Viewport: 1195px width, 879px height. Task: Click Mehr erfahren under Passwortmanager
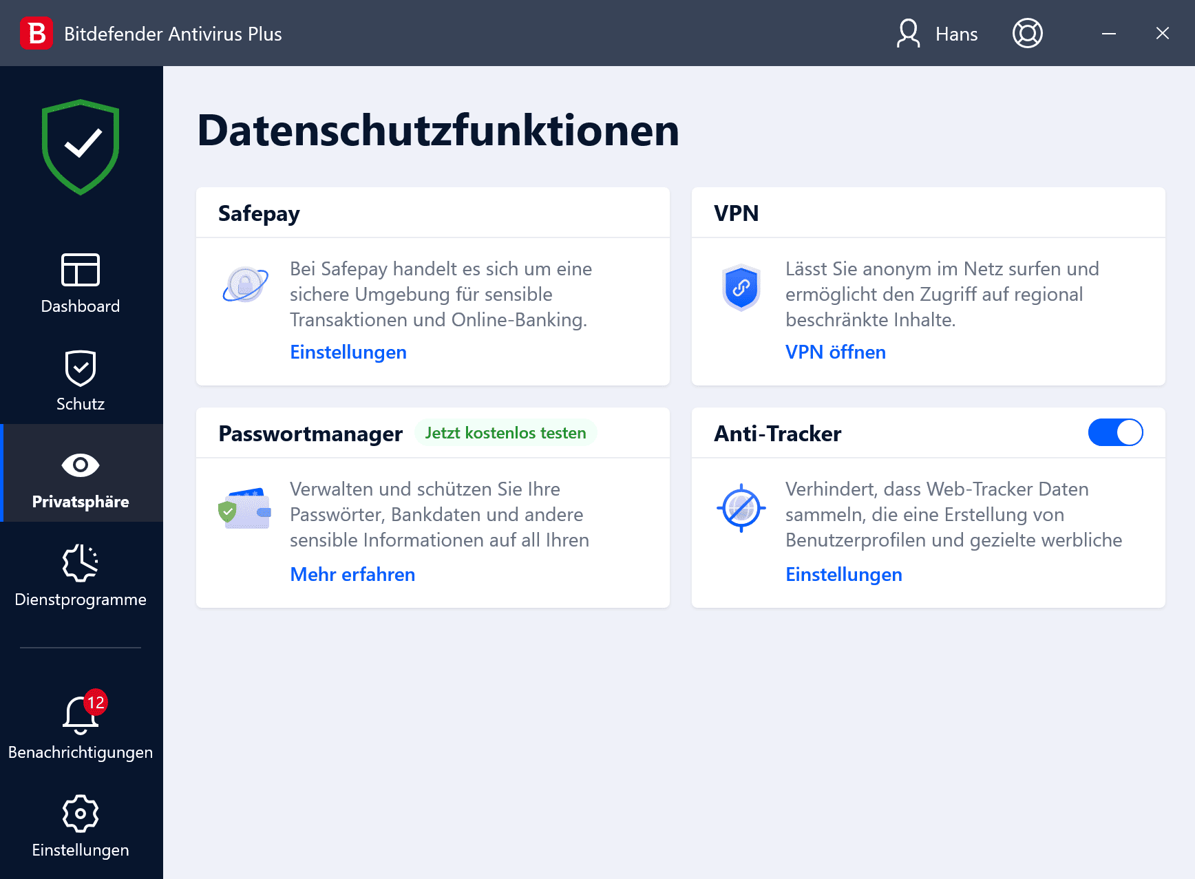pos(352,574)
